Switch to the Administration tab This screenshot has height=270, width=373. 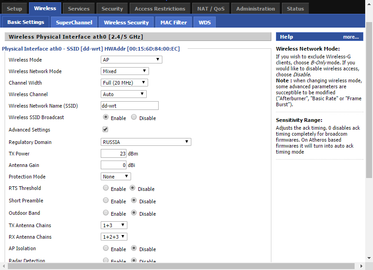255,9
